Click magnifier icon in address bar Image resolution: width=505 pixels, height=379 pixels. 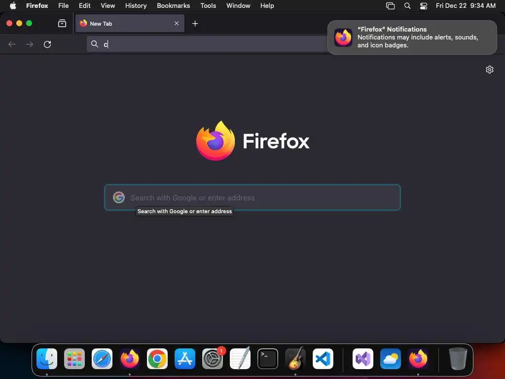coord(94,44)
